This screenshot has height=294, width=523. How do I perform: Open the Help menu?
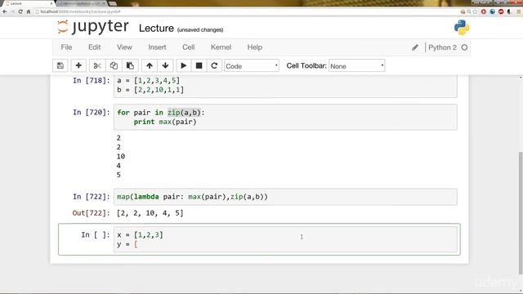point(254,47)
